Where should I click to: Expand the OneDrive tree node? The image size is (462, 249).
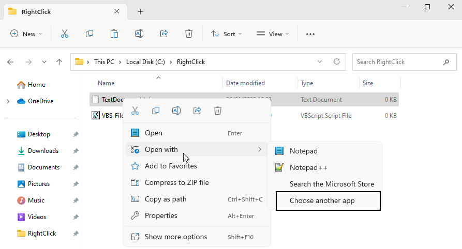click(x=8, y=101)
